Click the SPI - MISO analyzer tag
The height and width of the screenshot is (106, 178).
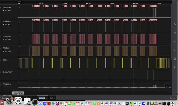7,25
